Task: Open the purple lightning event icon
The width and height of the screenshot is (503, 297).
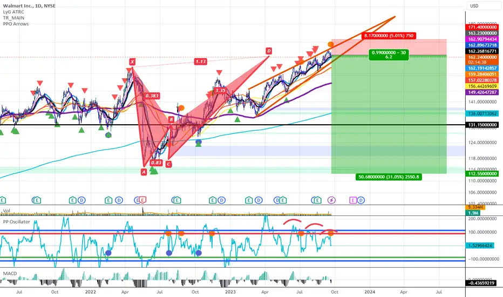Action: point(331,200)
